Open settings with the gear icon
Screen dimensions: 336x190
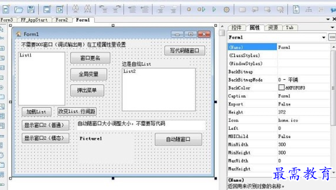click(227, 9)
